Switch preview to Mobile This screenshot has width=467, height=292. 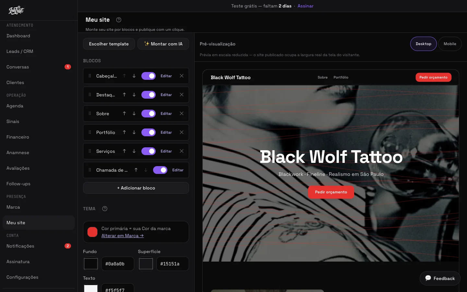pyautogui.click(x=450, y=44)
